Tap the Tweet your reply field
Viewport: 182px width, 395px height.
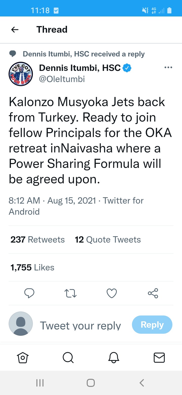[80, 325]
